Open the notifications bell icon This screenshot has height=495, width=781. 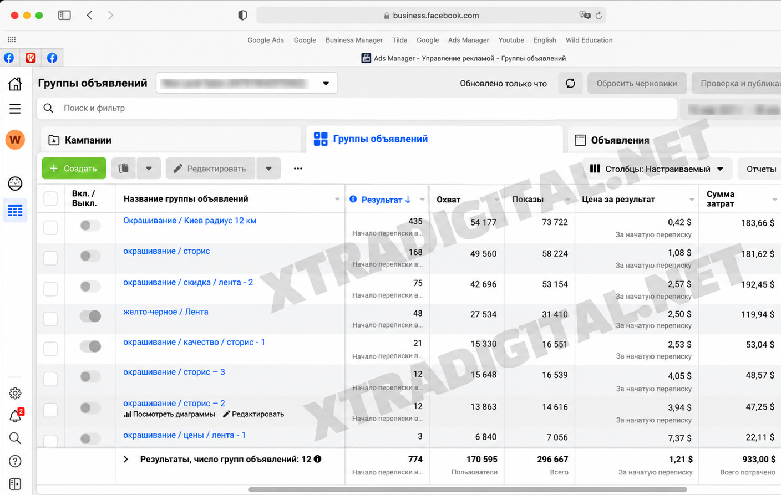(15, 416)
